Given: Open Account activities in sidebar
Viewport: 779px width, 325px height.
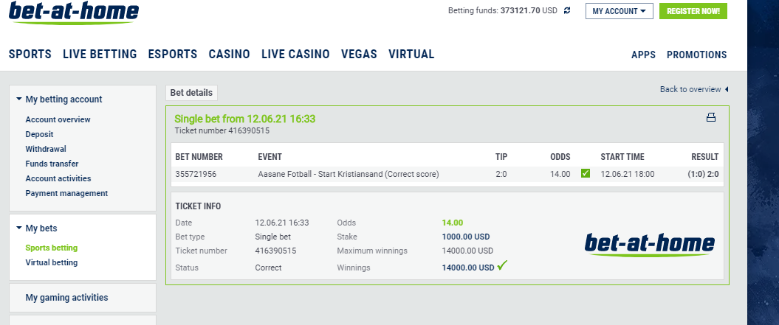Looking at the screenshot, I should pyautogui.click(x=58, y=178).
